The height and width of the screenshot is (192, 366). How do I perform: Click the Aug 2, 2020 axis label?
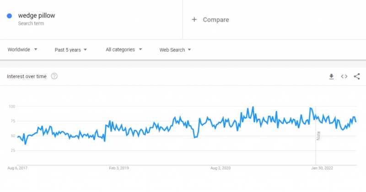tap(221, 168)
